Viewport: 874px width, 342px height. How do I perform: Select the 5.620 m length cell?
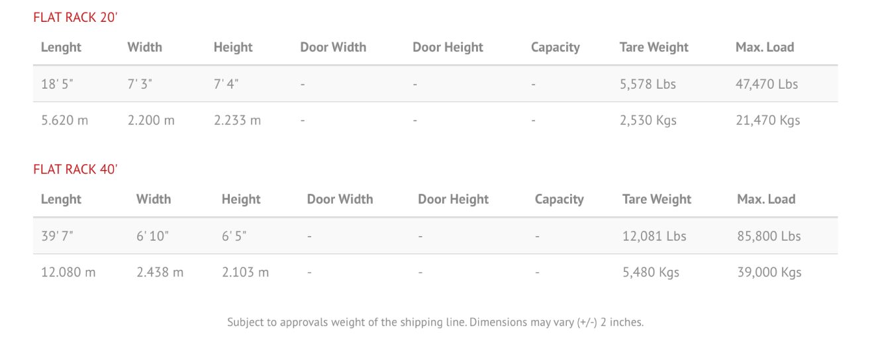pos(64,120)
